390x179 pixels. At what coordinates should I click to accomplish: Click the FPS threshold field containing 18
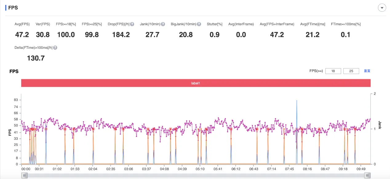tap(333, 71)
